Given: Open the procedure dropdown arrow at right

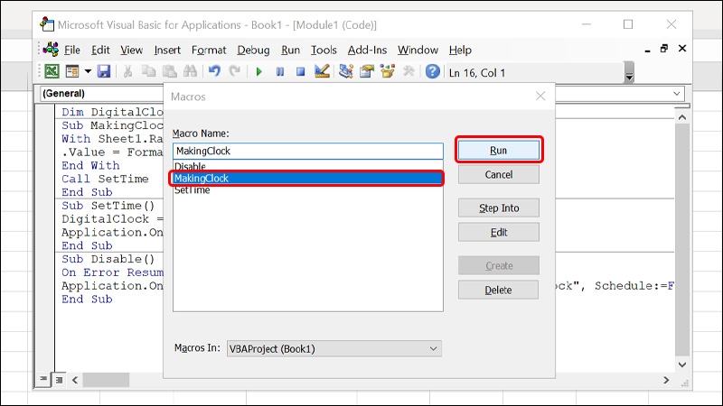Looking at the screenshot, I should point(676,94).
